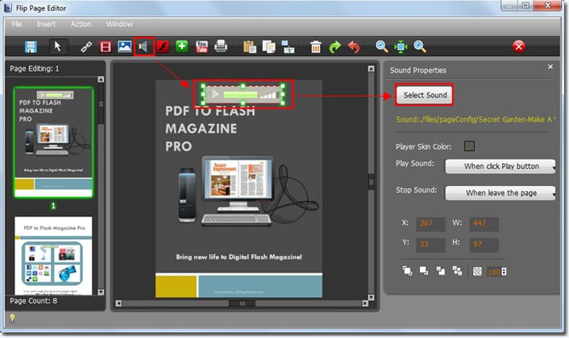The width and height of the screenshot is (569, 338).
Task: Undo with the red arrow
Action: 354,47
